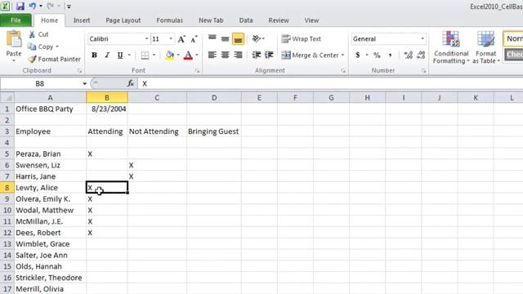
Task: Click the Merge & Center button
Action: pos(310,55)
